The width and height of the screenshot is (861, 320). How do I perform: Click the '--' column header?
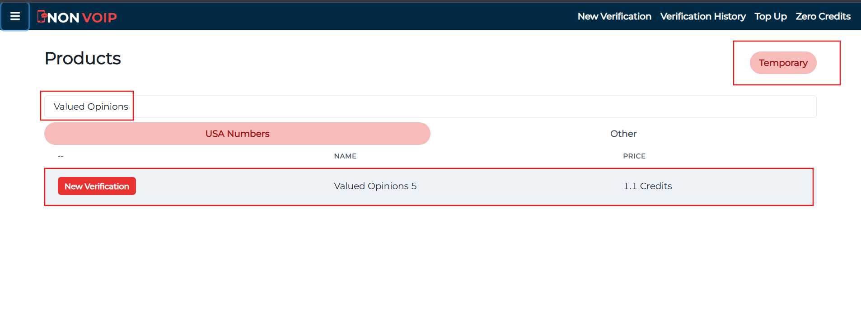60,156
